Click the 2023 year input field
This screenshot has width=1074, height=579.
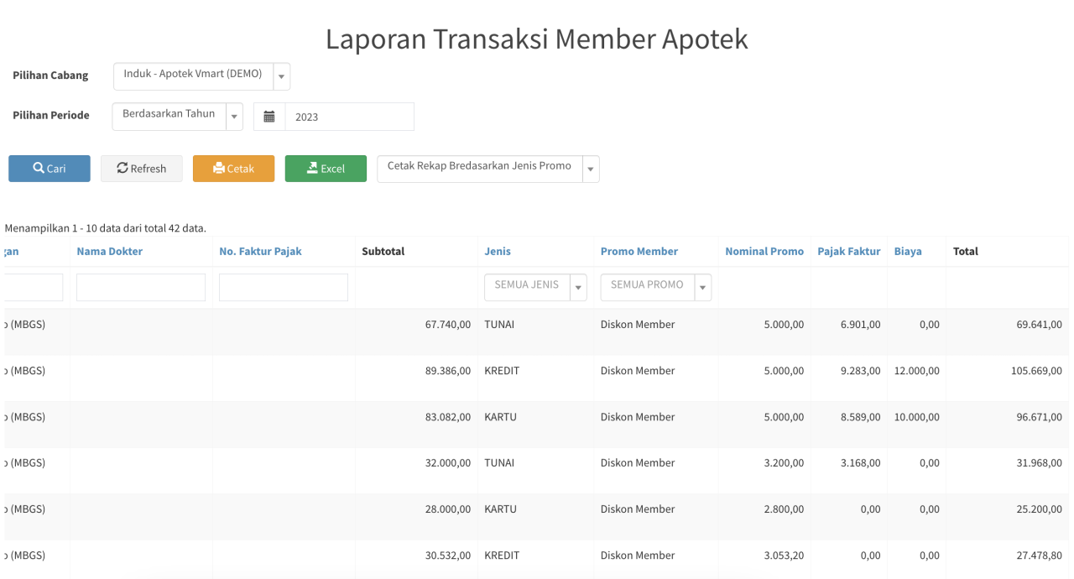350,117
